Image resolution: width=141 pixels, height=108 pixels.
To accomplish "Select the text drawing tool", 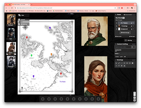I will pos(119,66).
